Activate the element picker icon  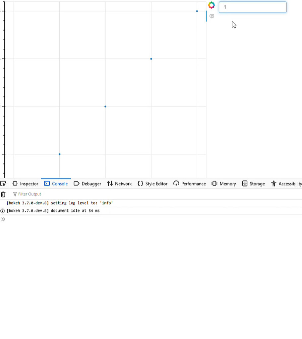[x=3, y=184]
